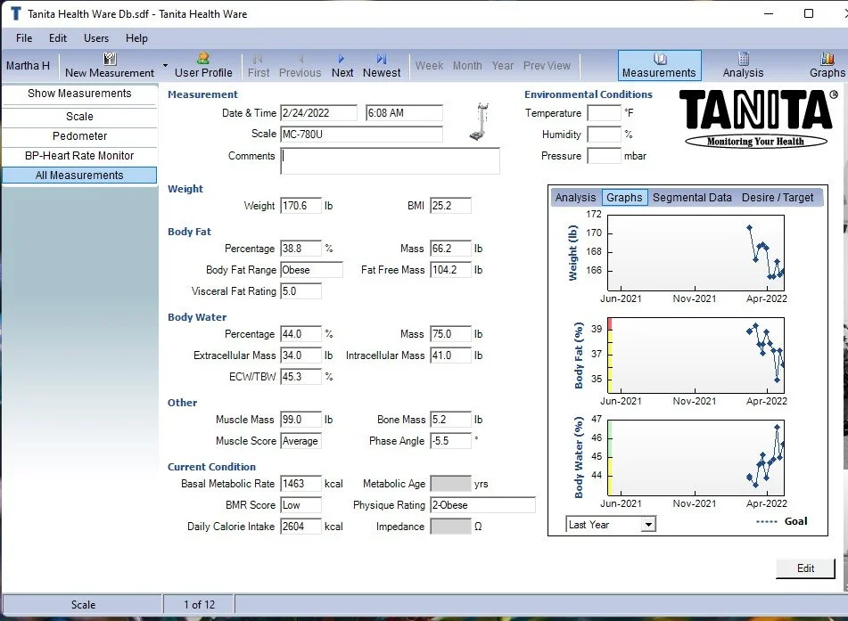The image size is (848, 621).
Task: Select All Measurements in the sidebar
Action: pos(79,176)
